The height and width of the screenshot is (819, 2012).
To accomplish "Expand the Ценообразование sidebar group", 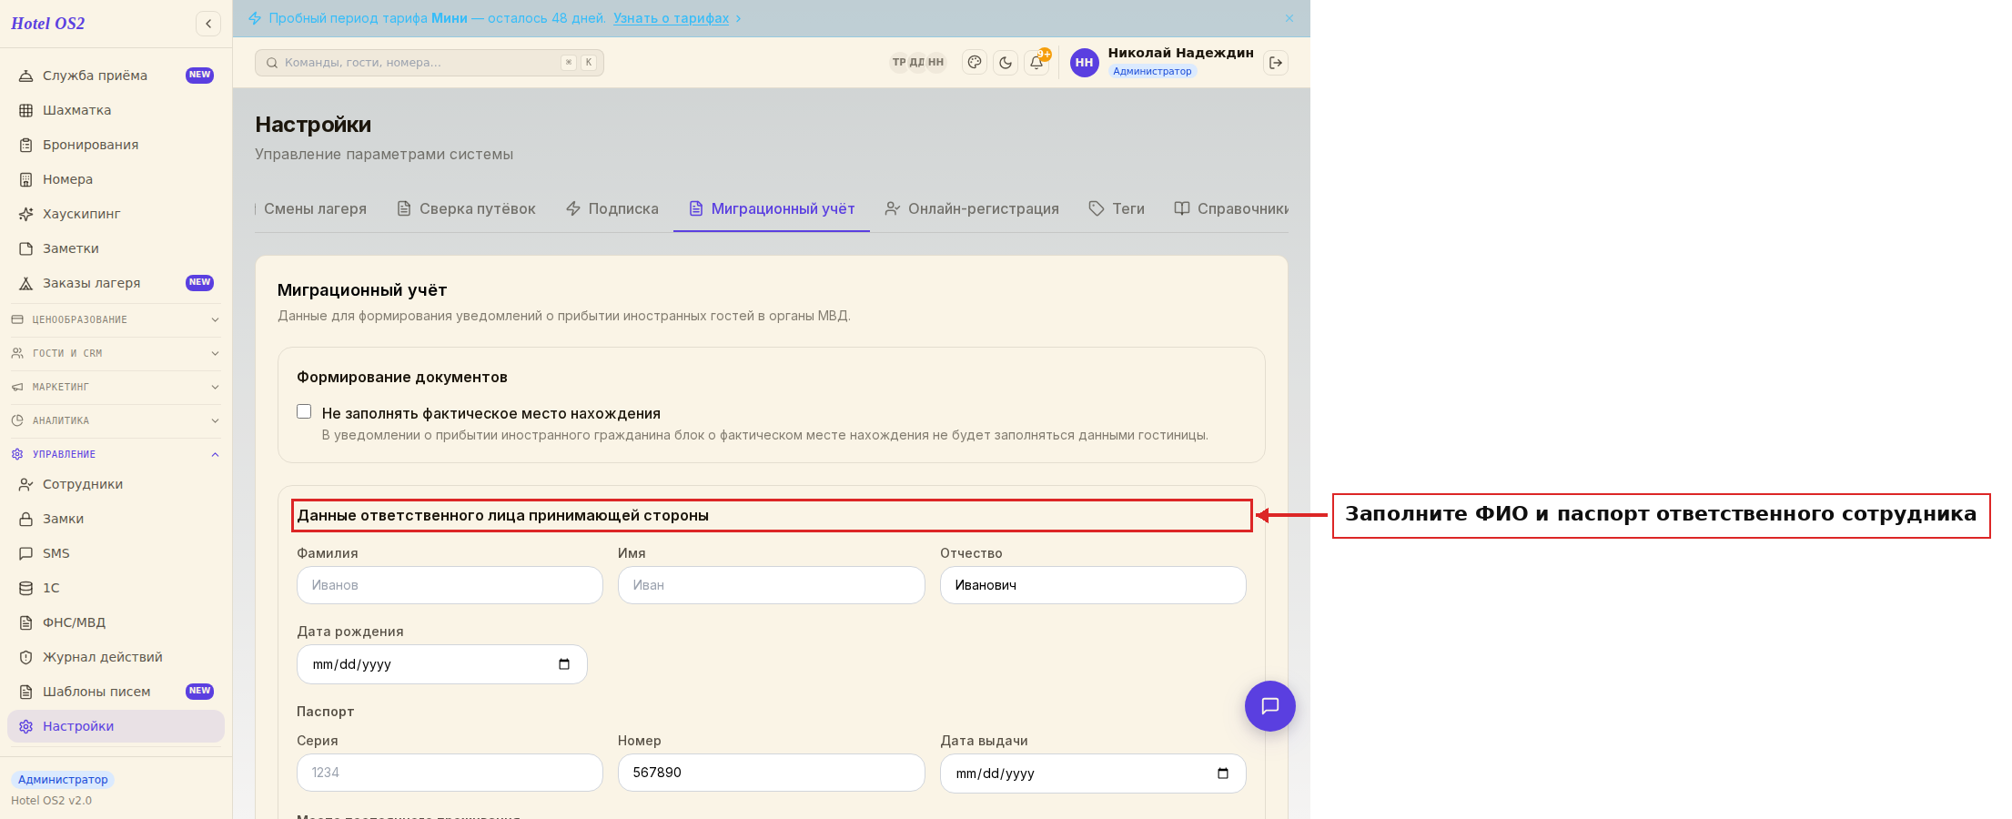I will [x=116, y=319].
